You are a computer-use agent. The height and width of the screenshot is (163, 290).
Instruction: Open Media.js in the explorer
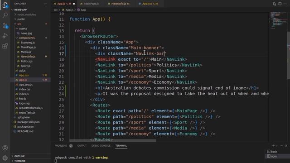pyautogui.click(x=26, y=52)
